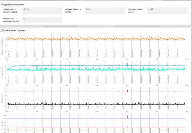Click the 03:20 time label under frame rate chart
This screenshot has width=192, height=133.
[x=37, y=59]
